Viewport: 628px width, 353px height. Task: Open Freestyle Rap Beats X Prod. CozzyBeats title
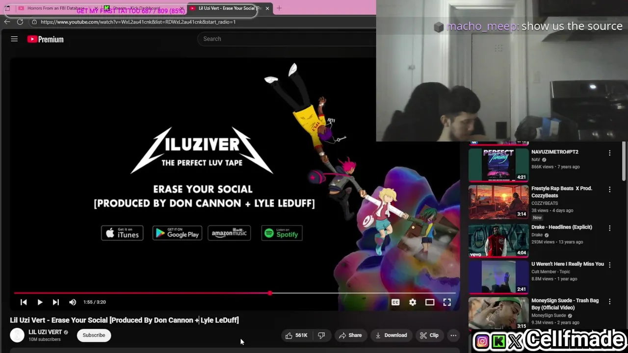tap(562, 192)
